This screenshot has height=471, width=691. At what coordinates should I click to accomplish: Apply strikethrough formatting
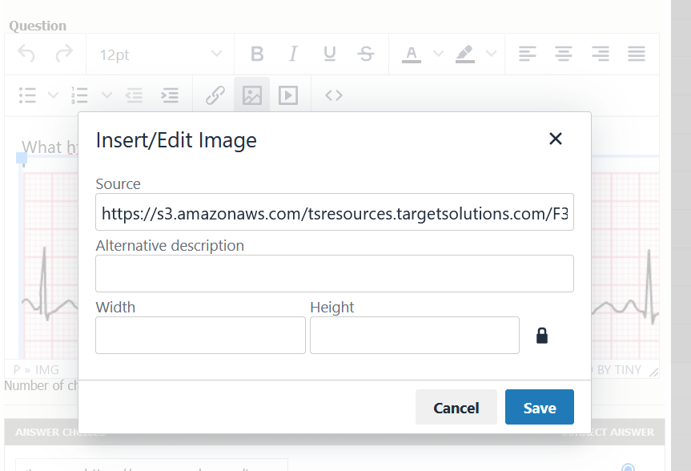(366, 54)
